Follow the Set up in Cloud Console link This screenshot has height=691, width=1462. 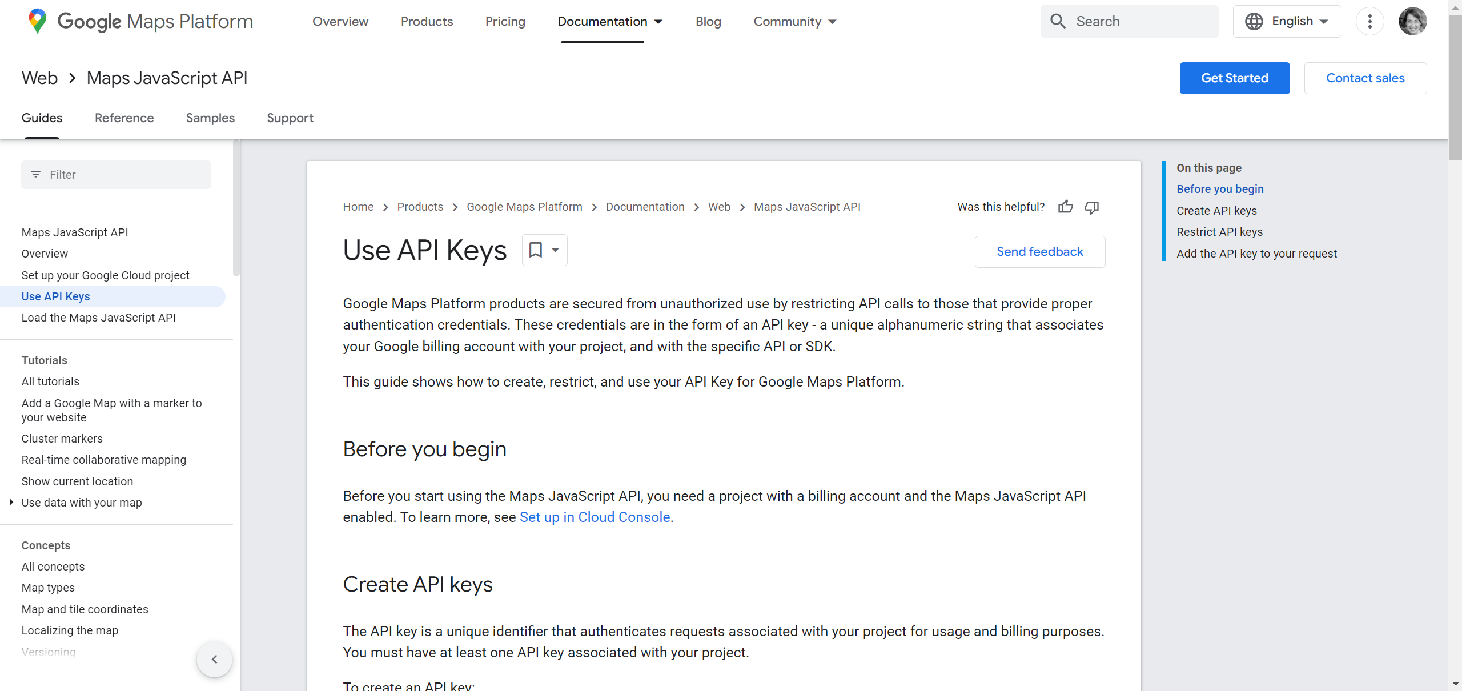pos(595,517)
